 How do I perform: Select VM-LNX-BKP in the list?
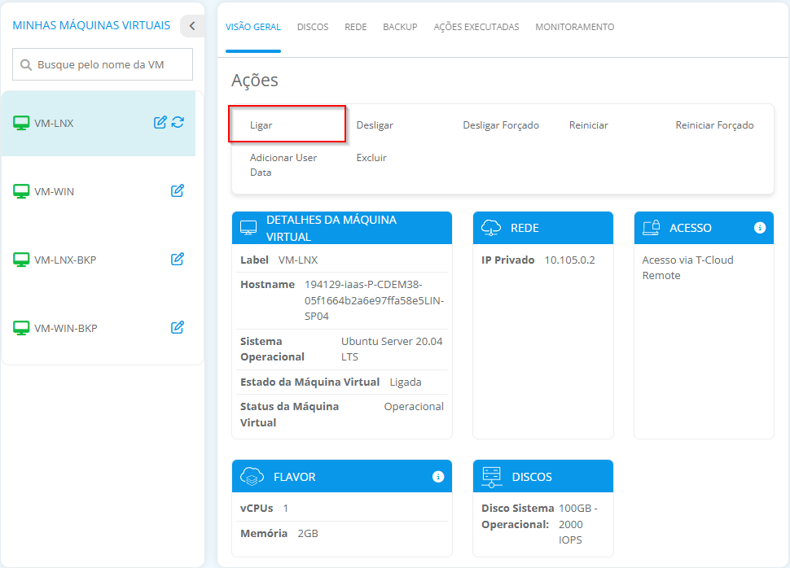(65, 260)
